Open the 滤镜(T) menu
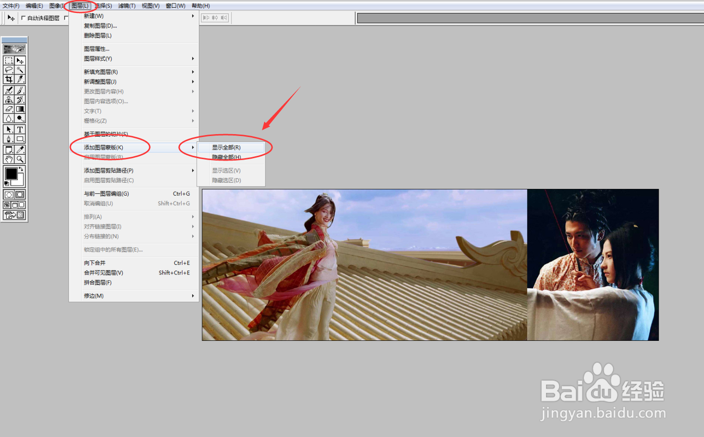This screenshot has width=704, height=437. (x=127, y=6)
